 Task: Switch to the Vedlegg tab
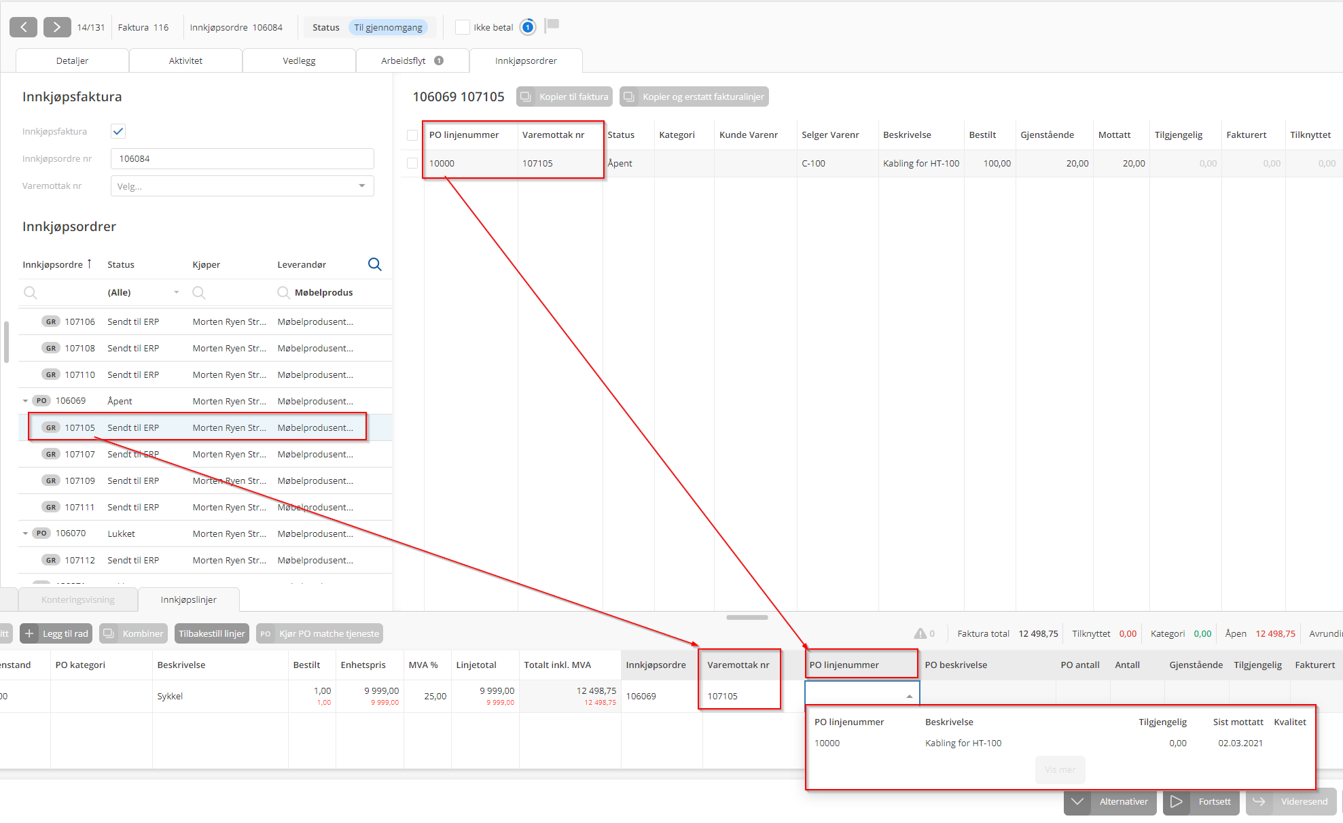(299, 60)
